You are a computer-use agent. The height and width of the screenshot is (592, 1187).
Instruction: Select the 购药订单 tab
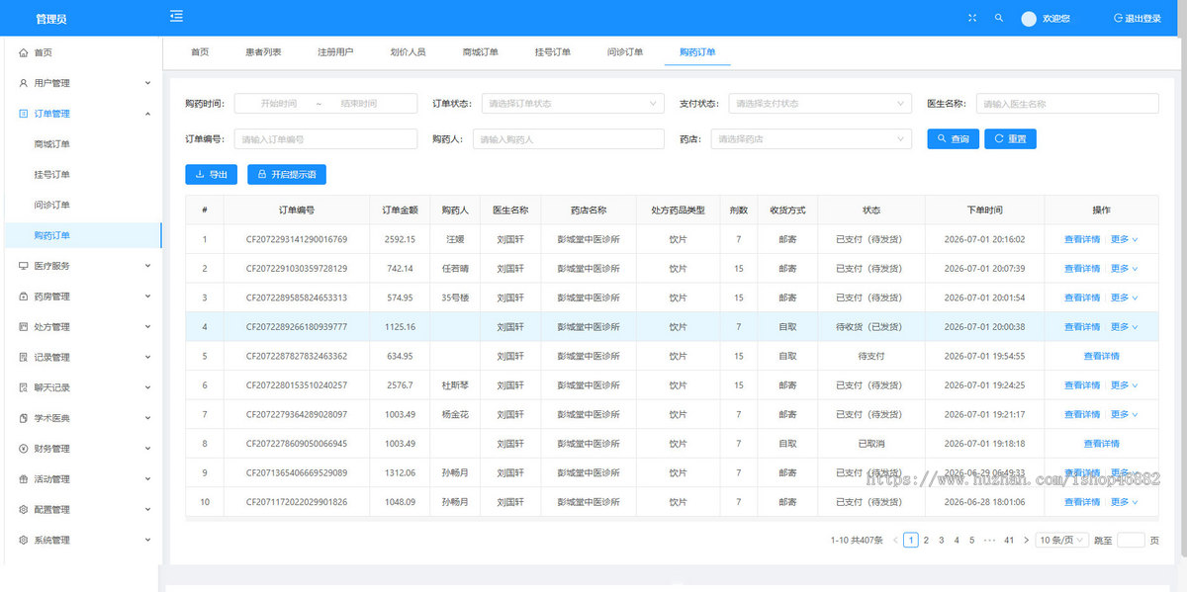pyautogui.click(x=697, y=51)
